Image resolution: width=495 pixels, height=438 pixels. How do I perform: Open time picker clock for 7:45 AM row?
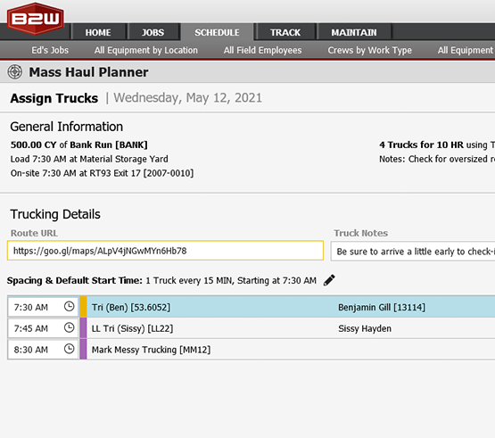tap(70, 327)
